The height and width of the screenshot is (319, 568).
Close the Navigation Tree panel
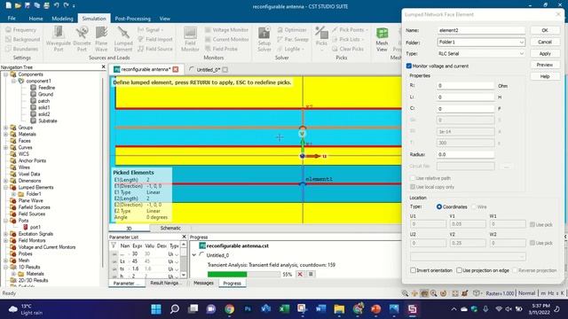coord(103,67)
